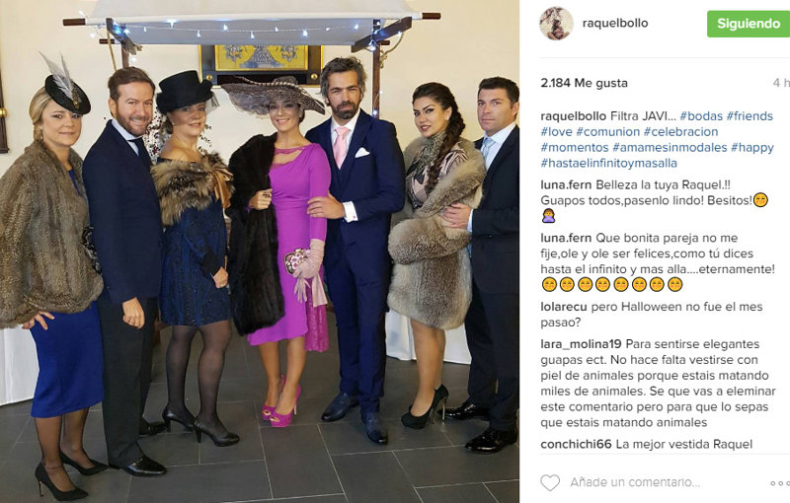
Task: Open the #comunion hashtag
Action: pyautogui.click(x=608, y=132)
